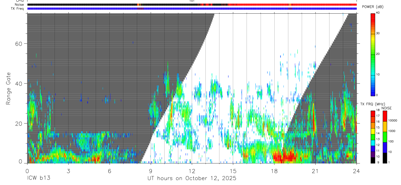Viewport: 401px width, 185px height.
Task: Click the 10 label on POWER scale
Action: click(x=378, y=74)
